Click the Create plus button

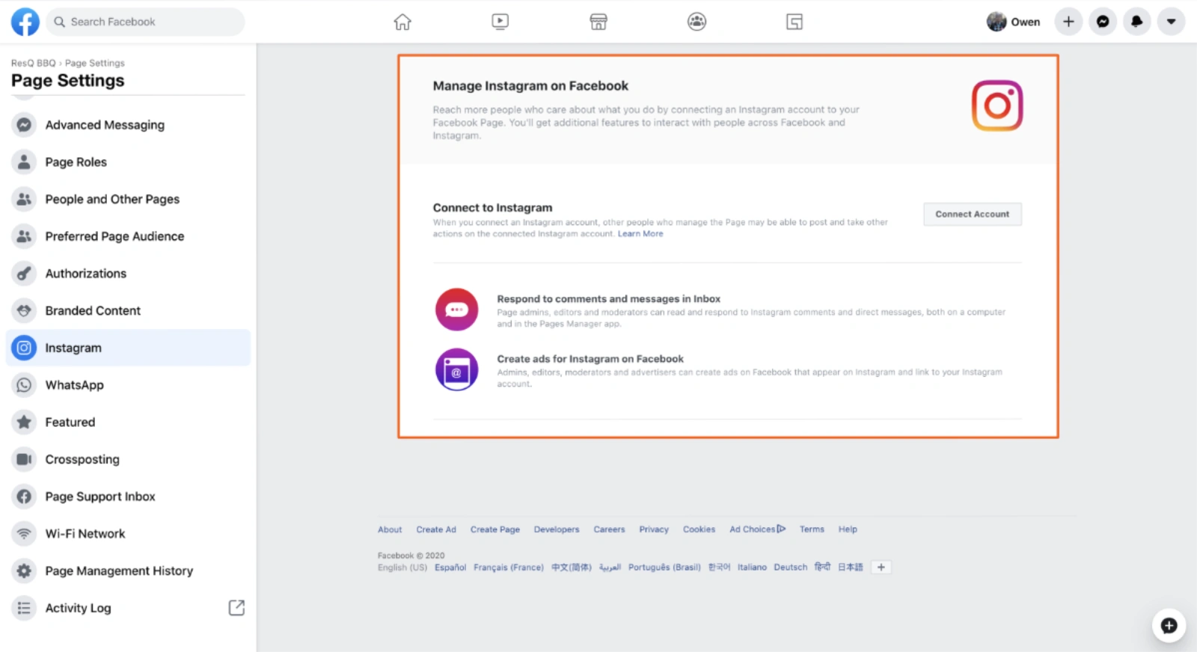[x=1068, y=22]
